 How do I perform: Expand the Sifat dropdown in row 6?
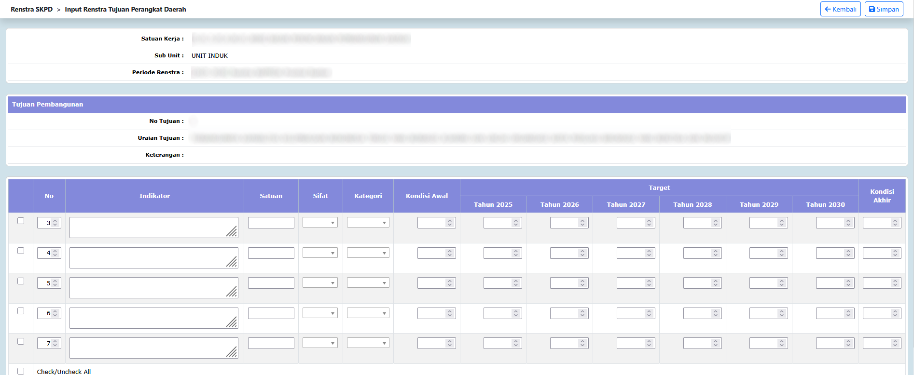pyautogui.click(x=320, y=313)
